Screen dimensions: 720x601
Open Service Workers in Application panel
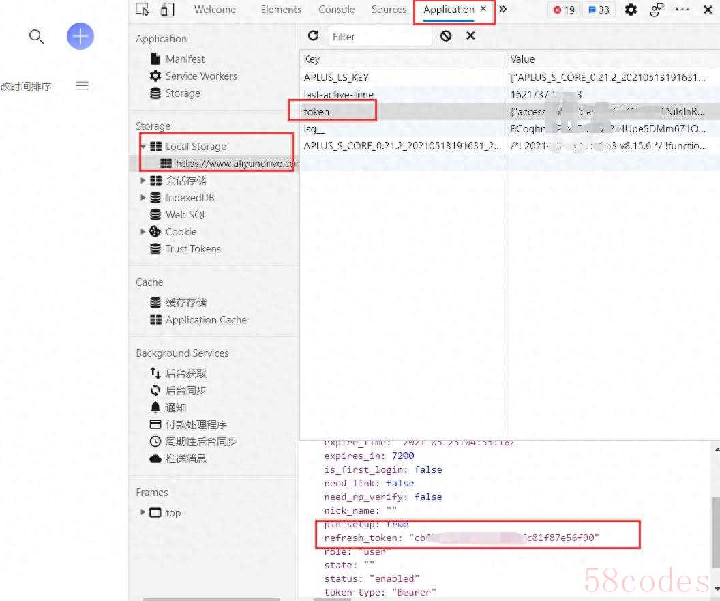201,76
